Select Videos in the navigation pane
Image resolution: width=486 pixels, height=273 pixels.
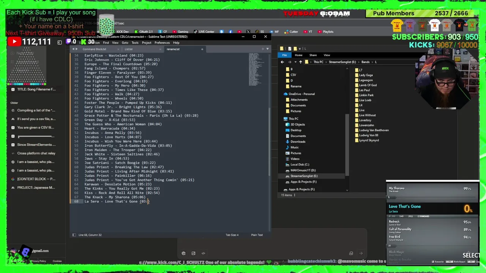295,159
